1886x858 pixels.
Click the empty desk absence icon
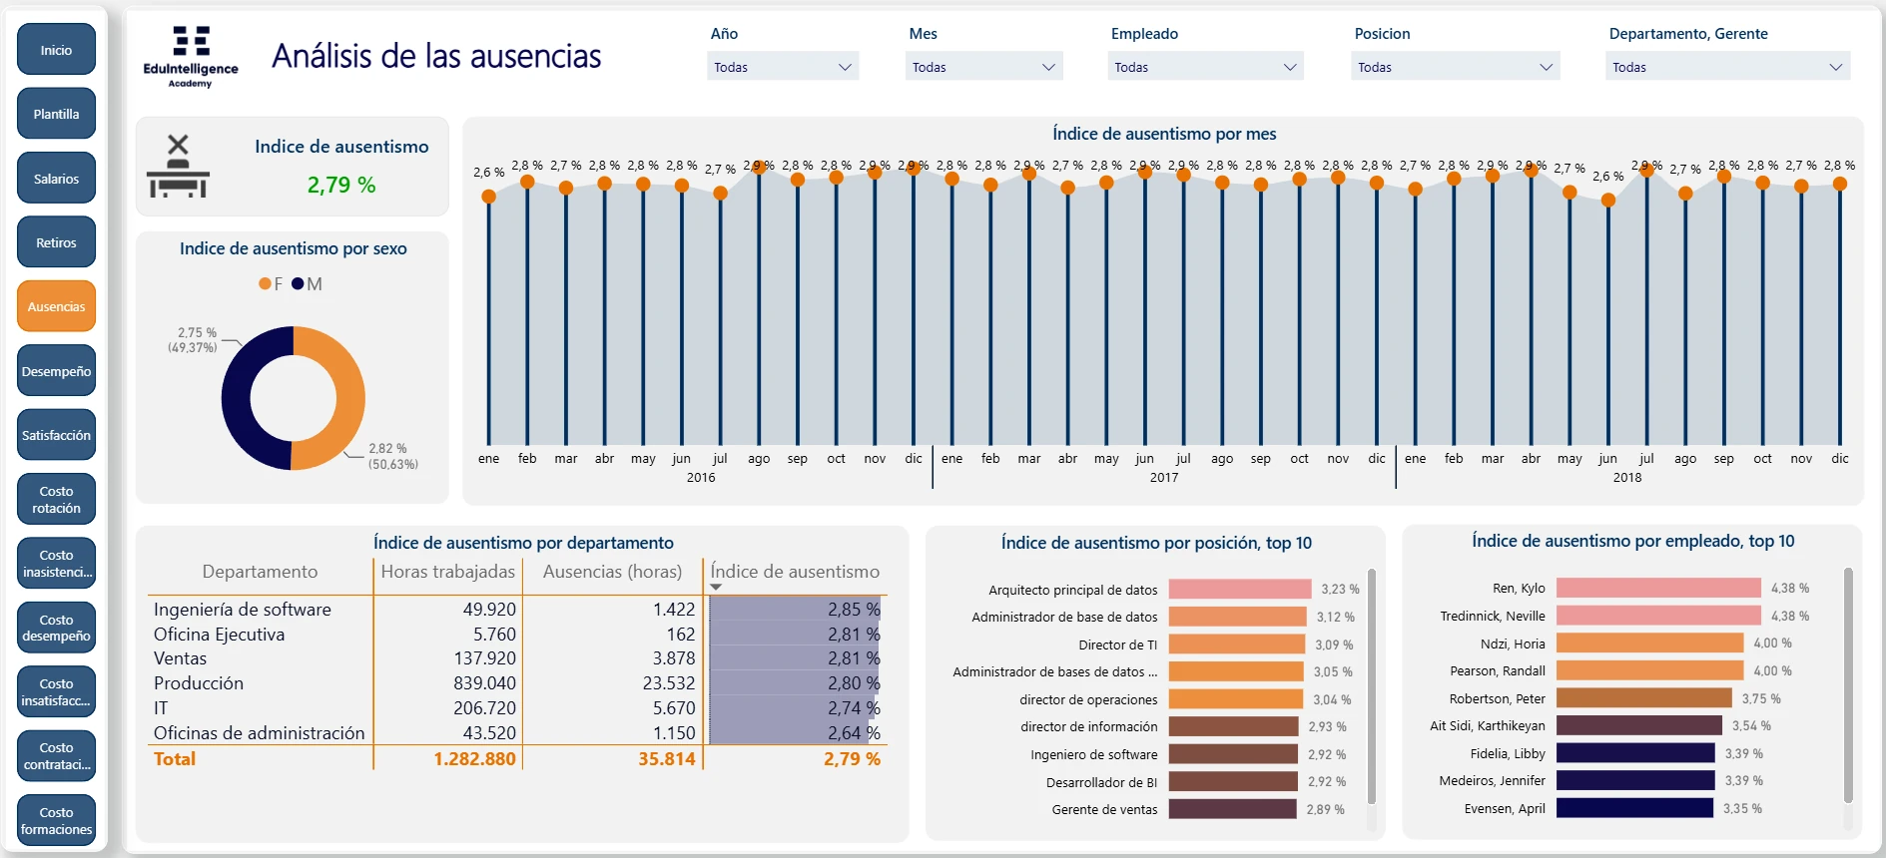pyautogui.click(x=178, y=167)
